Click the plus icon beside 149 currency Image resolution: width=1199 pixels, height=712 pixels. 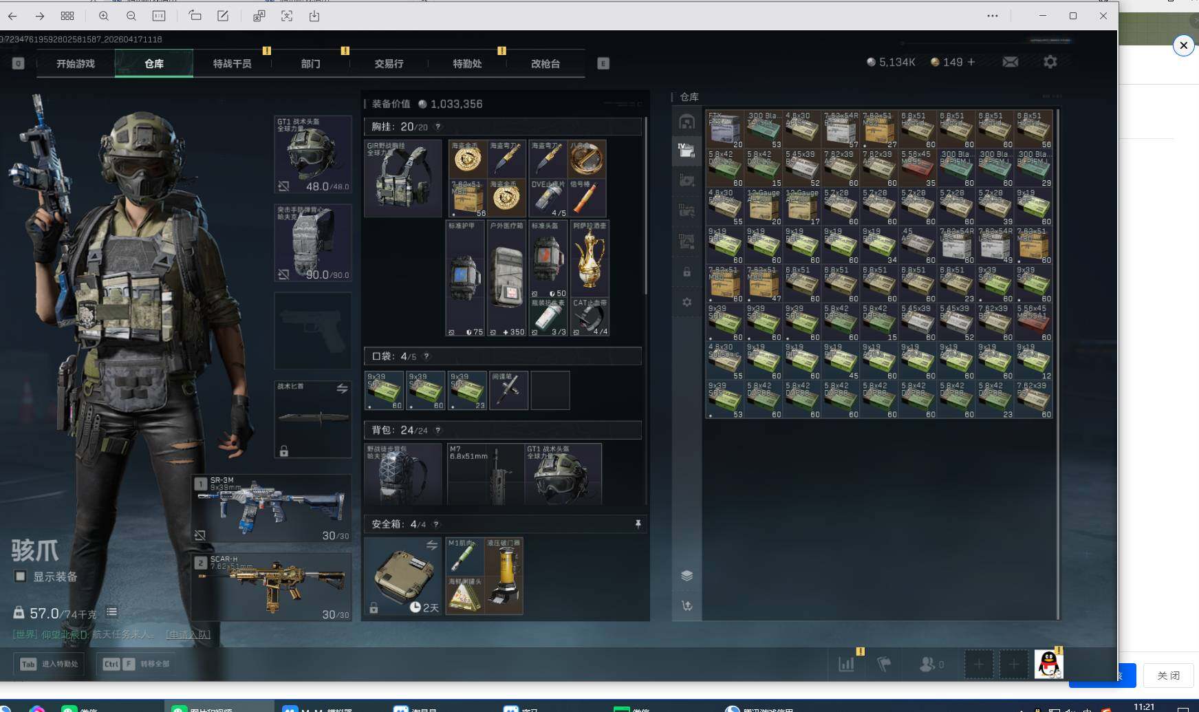click(x=971, y=62)
